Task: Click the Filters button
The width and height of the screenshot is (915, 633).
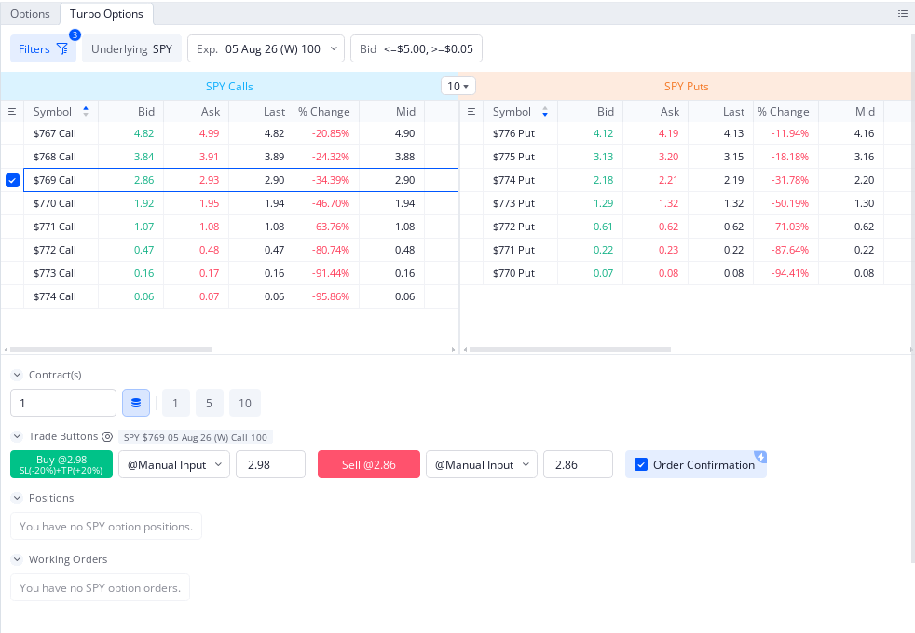Action: [x=43, y=49]
